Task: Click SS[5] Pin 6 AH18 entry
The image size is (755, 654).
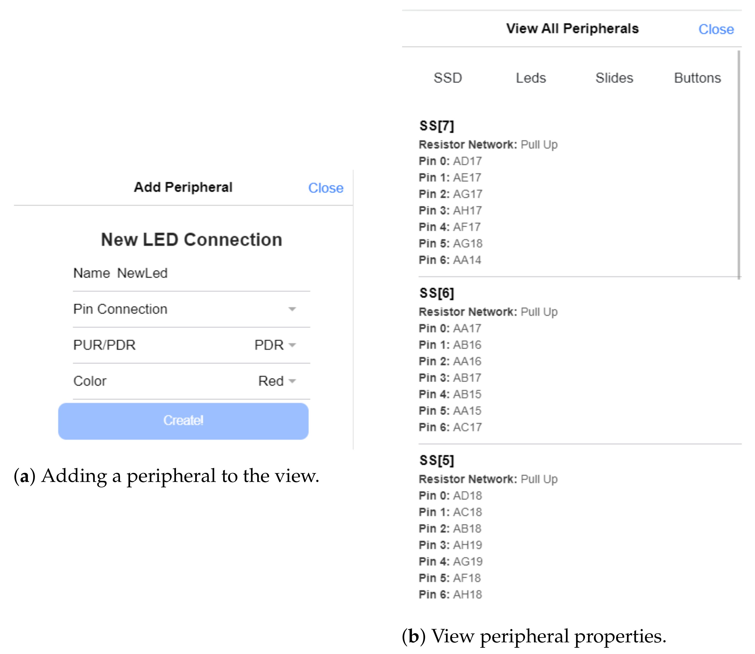Action: 450,595
